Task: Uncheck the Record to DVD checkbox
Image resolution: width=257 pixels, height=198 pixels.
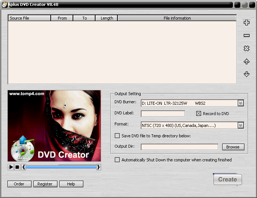Action: pyautogui.click(x=198, y=114)
